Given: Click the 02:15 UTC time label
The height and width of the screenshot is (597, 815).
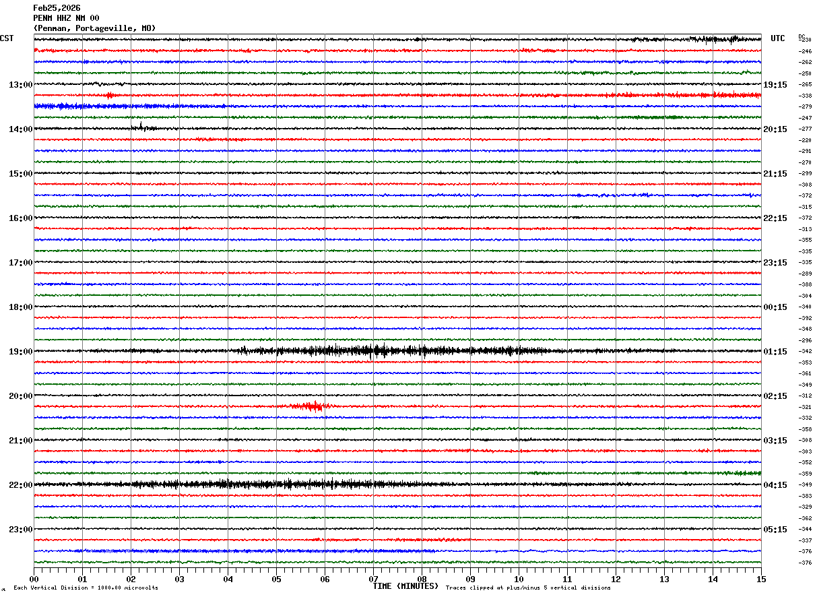Looking at the screenshot, I should coord(775,396).
